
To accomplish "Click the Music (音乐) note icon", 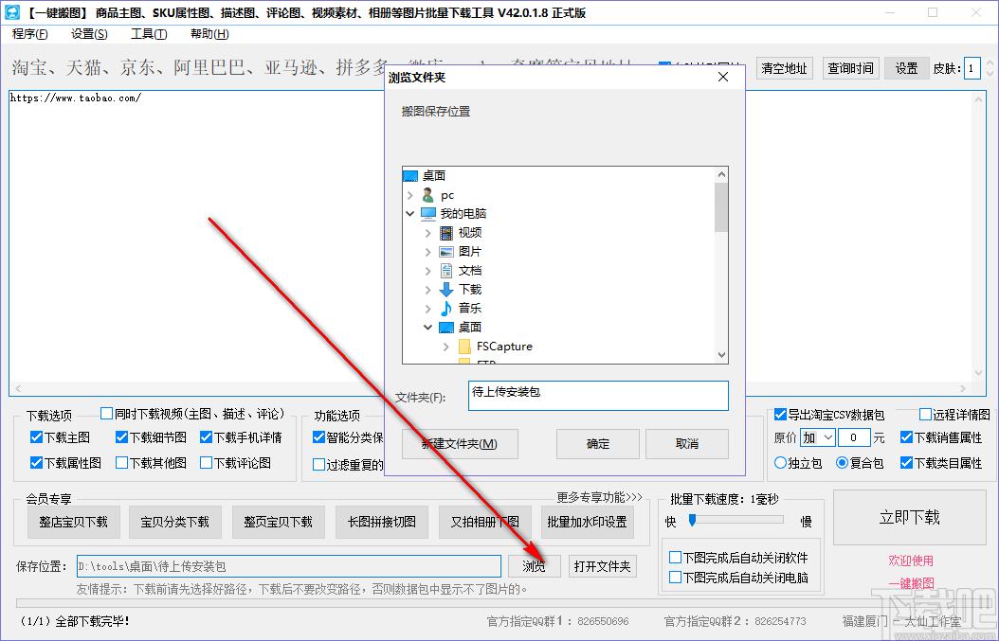I will [x=446, y=308].
